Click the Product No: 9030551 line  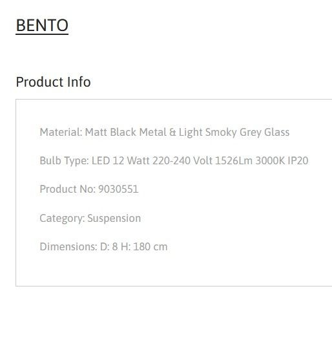coord(89,189)
